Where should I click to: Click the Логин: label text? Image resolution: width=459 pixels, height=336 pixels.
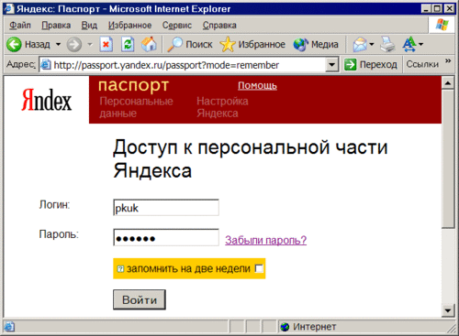click(x=54, y=205)
